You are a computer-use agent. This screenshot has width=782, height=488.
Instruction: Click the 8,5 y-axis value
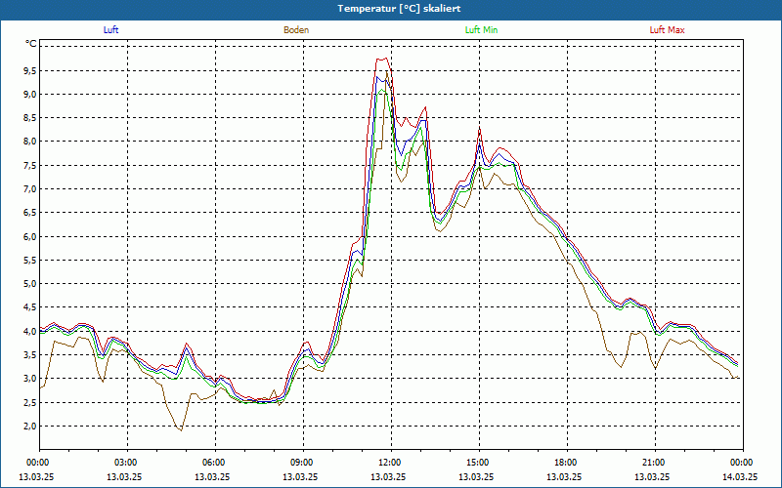click(x=30, y=118)
